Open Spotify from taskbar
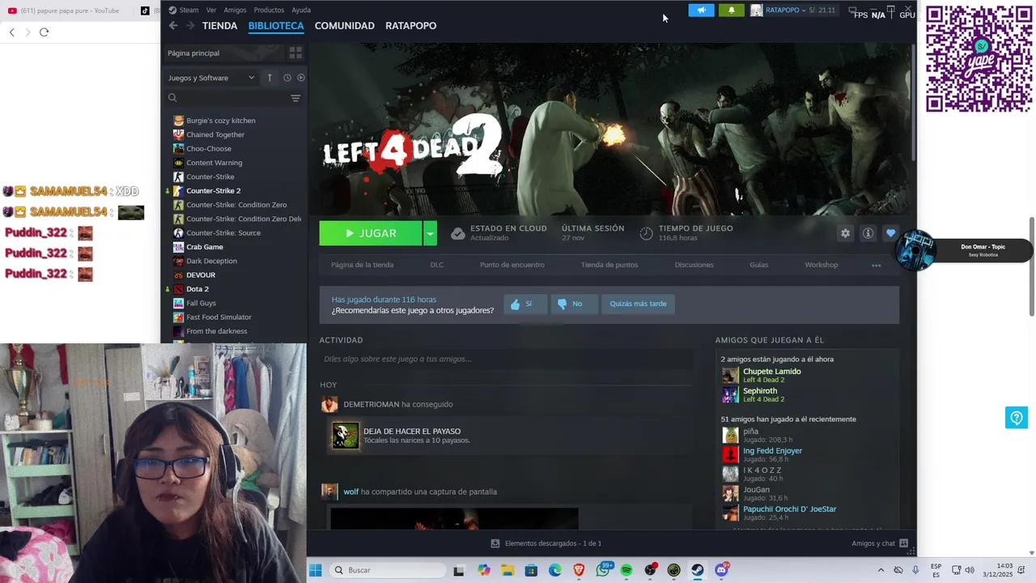This screenshot has width=1036, height=583. [626, 570]
